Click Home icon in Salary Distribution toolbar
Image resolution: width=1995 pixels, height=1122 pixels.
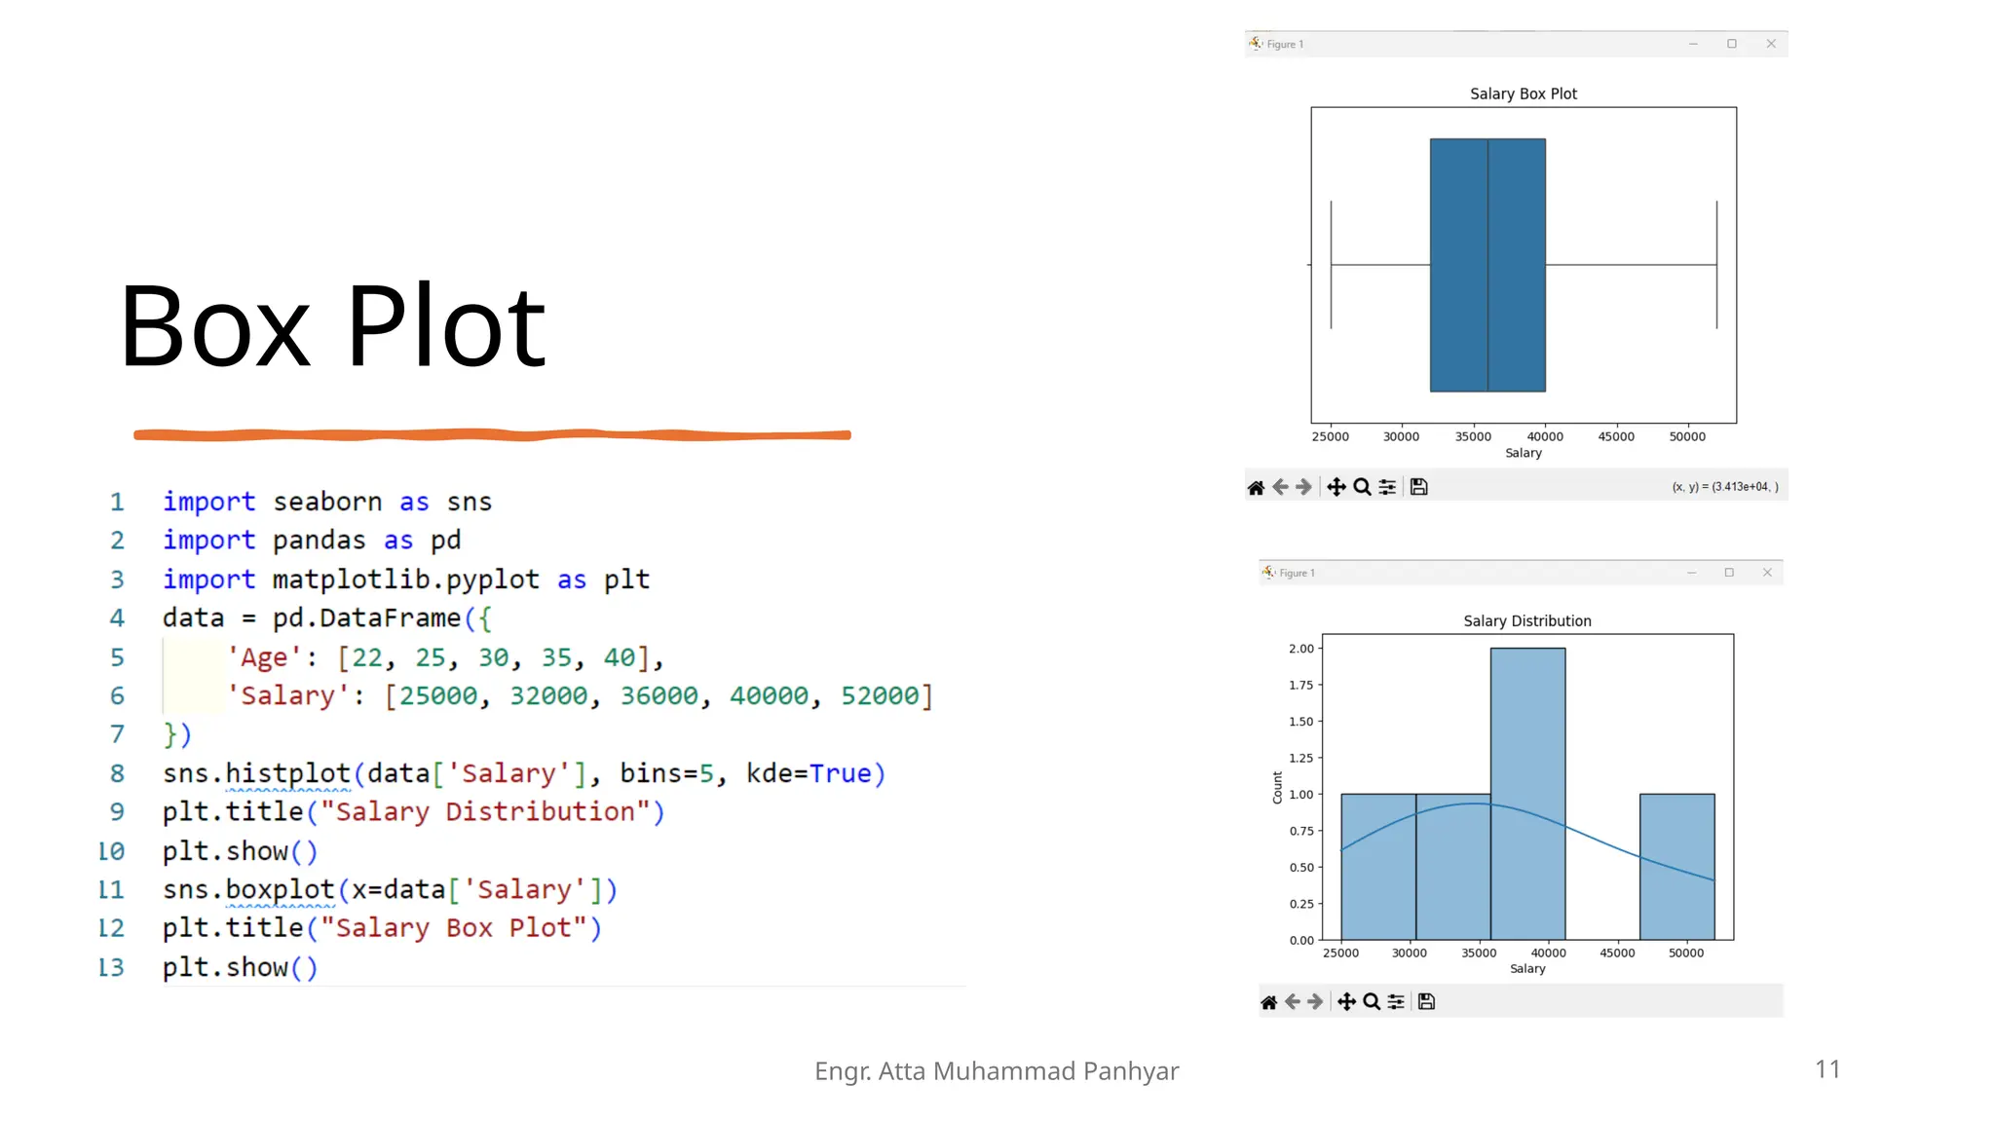(1268, 1001)
